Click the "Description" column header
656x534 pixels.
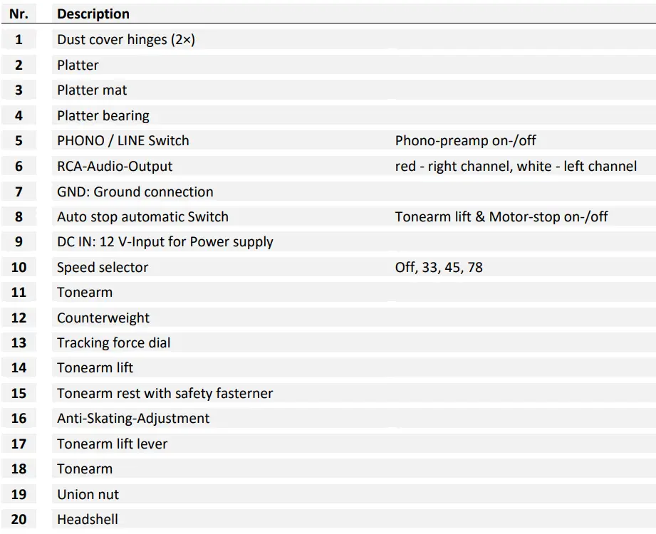pos(93,14)
